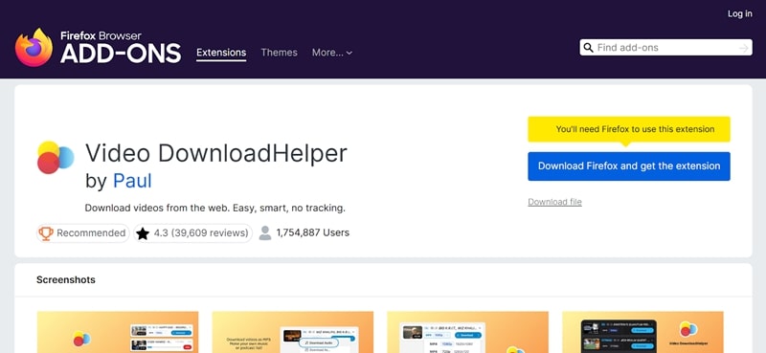This screenshot has height=353, width=766.
Task: Click the Video DownloadHelper extension icon
Action: point(56,157)
